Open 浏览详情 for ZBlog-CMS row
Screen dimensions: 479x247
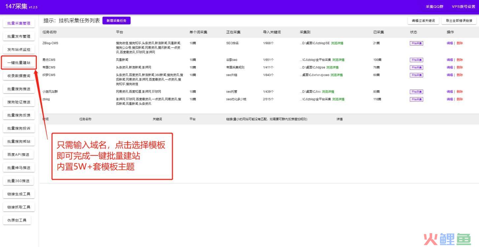(x=337, y=43)
